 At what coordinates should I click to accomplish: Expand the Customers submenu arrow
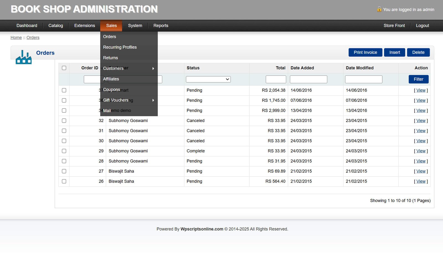tap(153, 69)
